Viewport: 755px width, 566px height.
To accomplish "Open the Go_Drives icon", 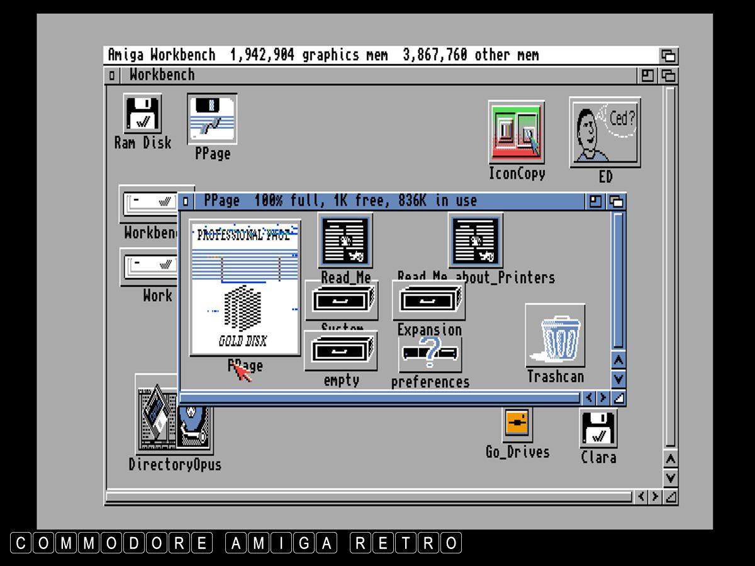I will [x=517, y=425].
